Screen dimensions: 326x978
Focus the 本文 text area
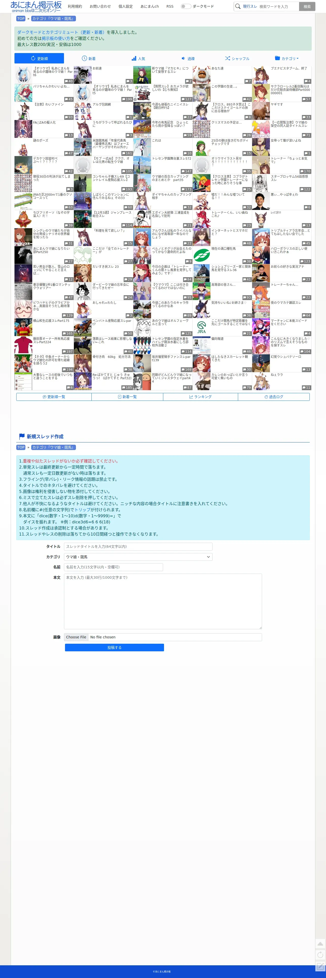click(x=163, y=601)
